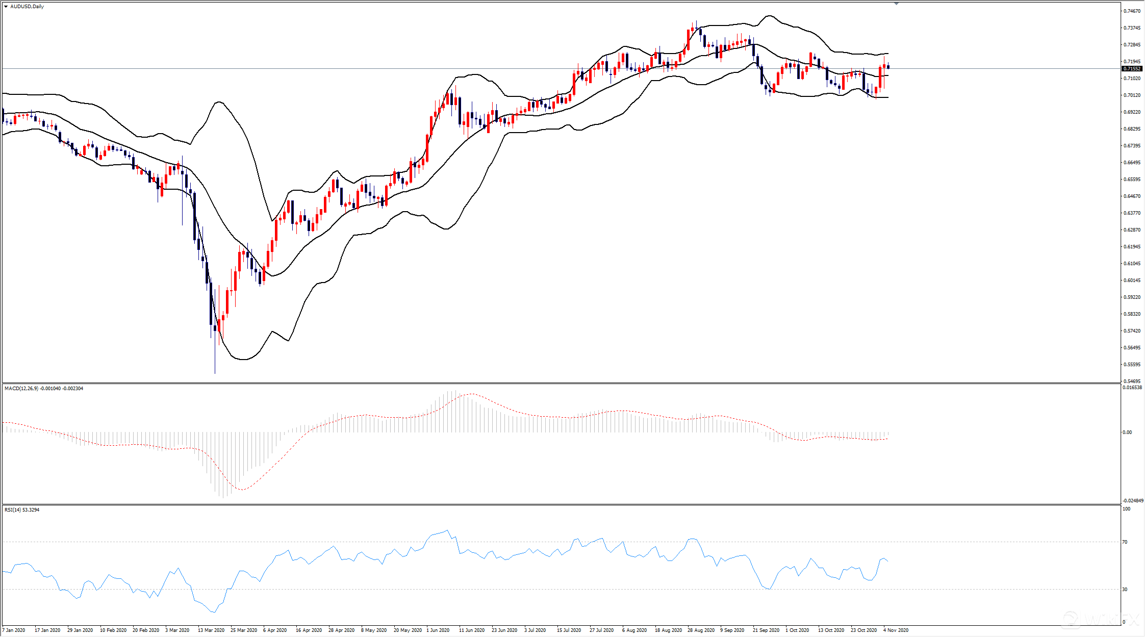Click the 18 Aug 2020 date label
The image size is (1145, 637).
(668, 630)
